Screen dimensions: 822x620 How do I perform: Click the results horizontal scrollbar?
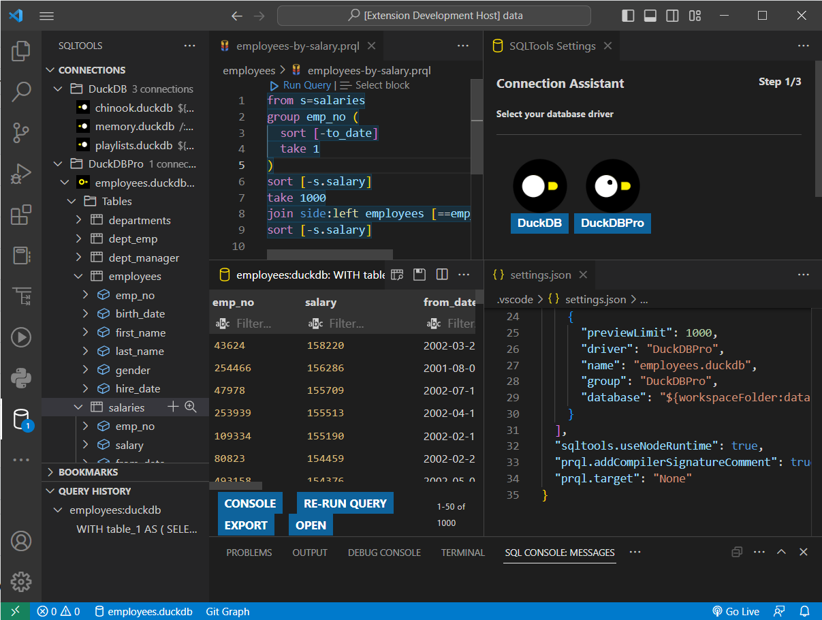pos(236,486)
